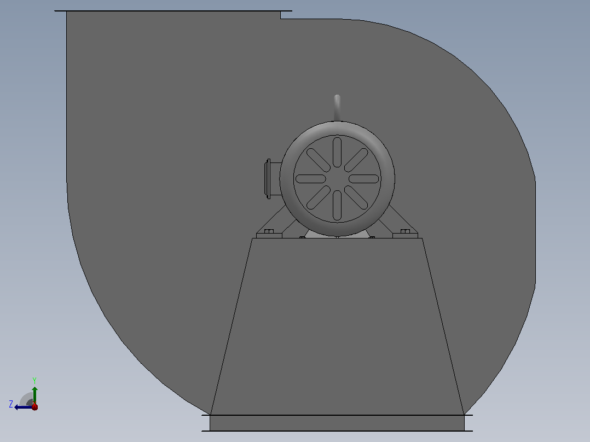590x442 pixels.
Task: Select the top outlet flange edge
Action: click(173, 11)
